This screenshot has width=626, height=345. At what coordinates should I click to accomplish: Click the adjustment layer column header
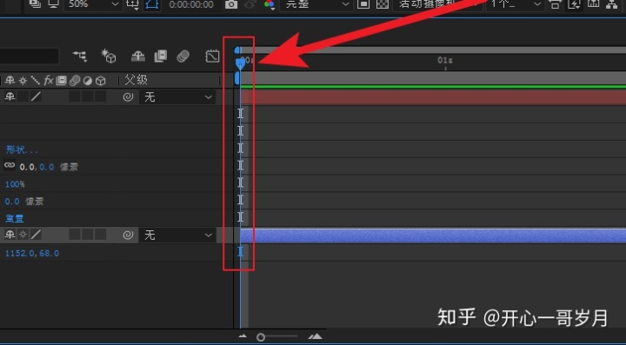(88, 81)
